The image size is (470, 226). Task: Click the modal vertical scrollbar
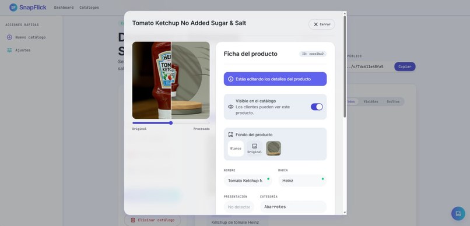pyautogui.click(x=345, y=66)
